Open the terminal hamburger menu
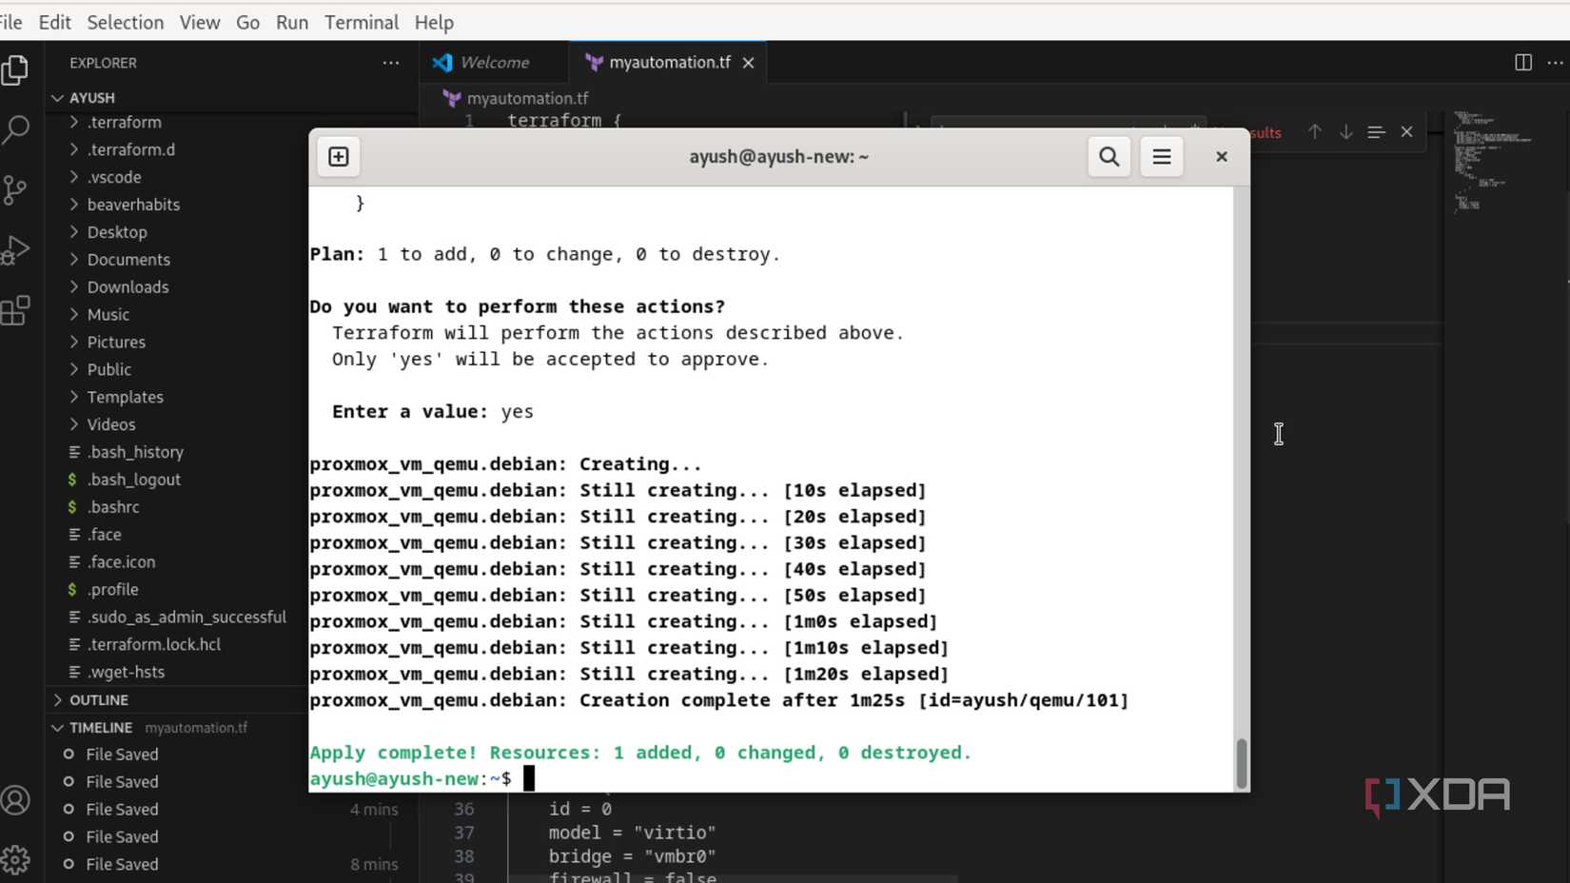1570x883 pixels. (1162, 157)
